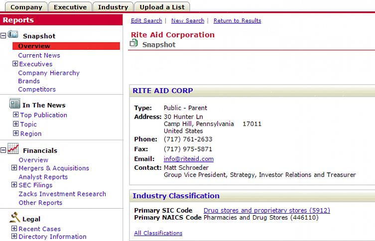Click the Legal heading
The image size is (375, 241).
point(31,219)
